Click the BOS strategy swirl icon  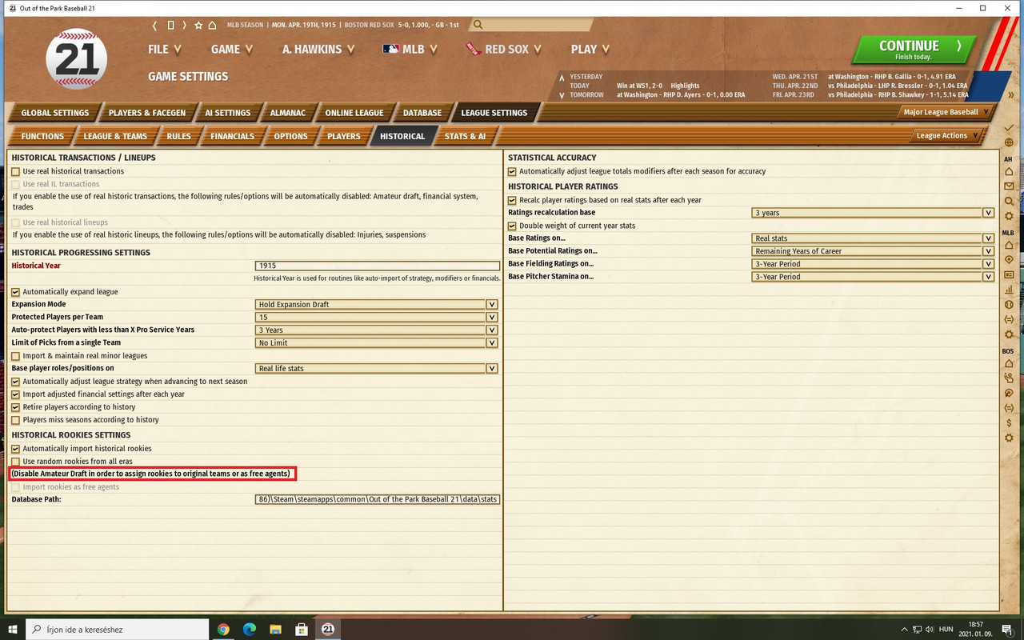click(x=1009, y=393)
